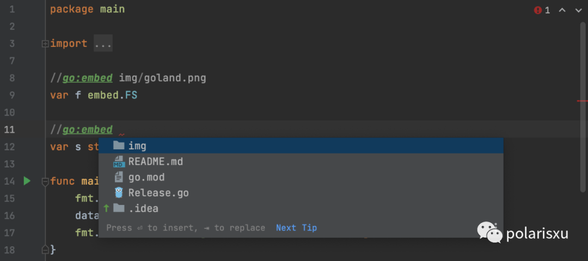
Task: Click the README.md markdown file icon
Action: coord(119,162)
